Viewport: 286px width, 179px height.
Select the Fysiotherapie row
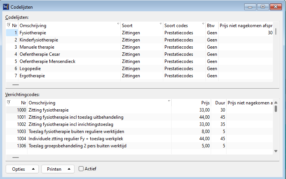point(139,33)
